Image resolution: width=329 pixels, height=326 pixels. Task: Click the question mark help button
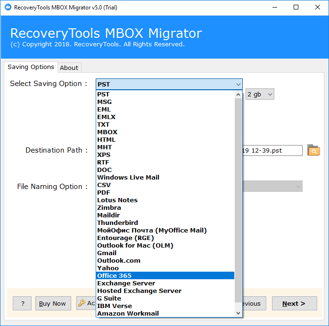pyautogui.click(x=22, y=303)
